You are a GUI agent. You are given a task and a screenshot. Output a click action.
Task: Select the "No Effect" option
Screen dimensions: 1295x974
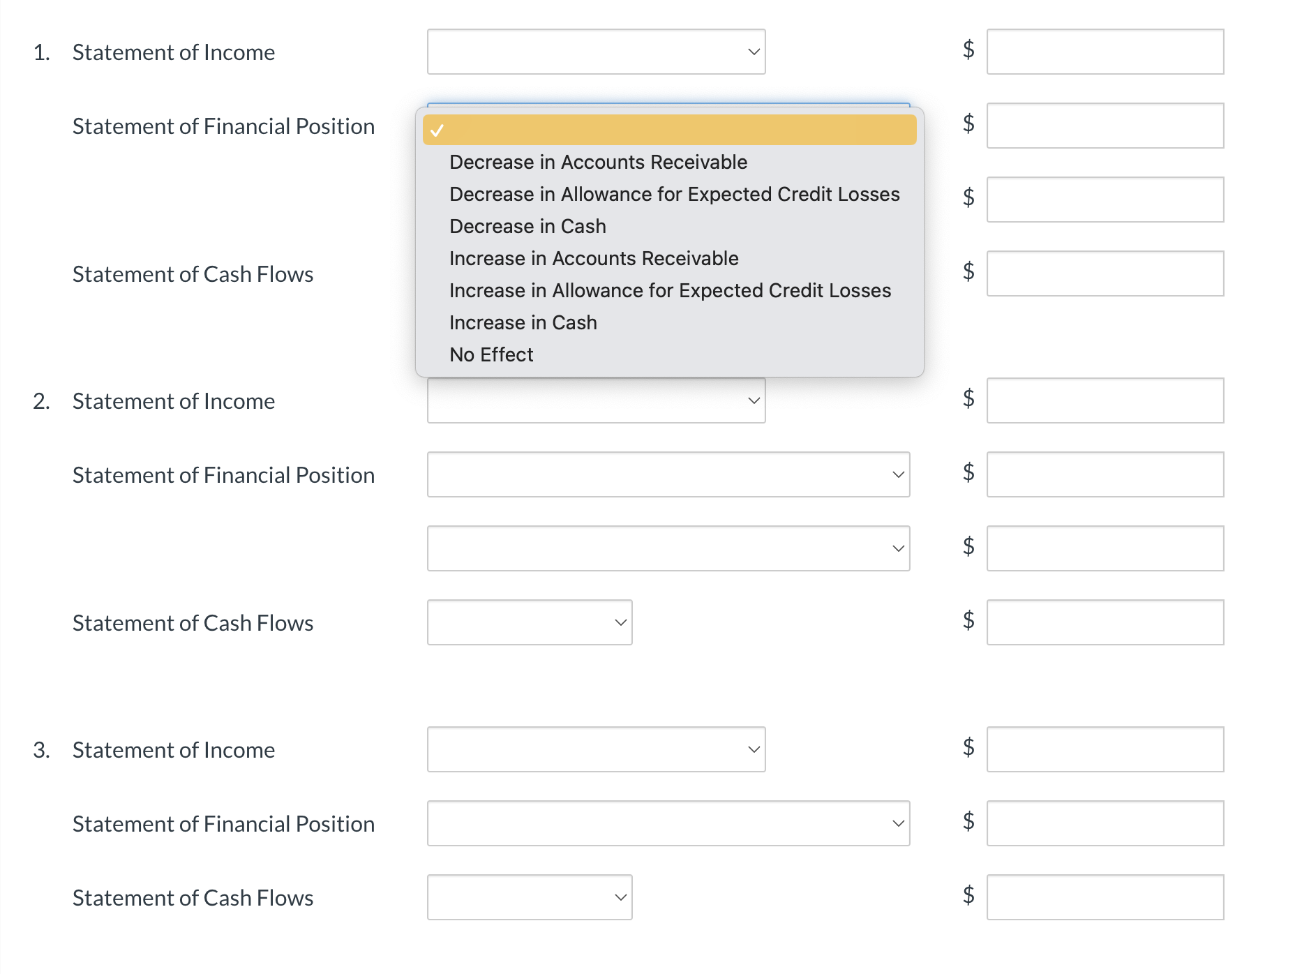tap(491, 354)
